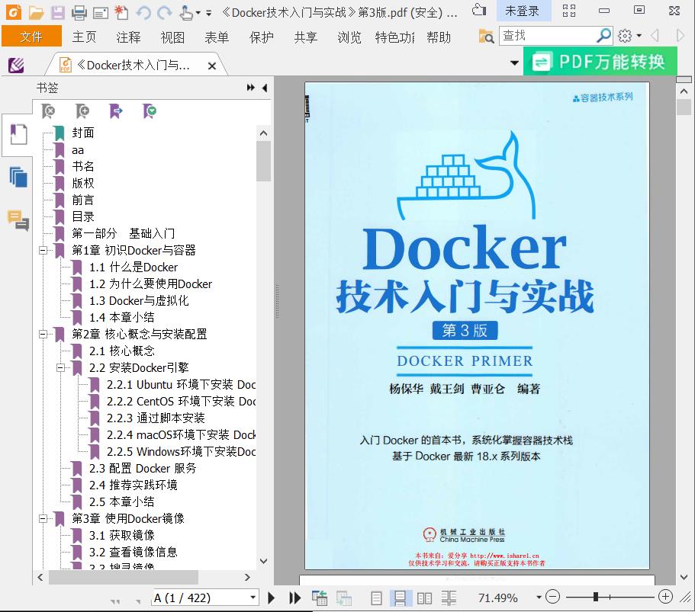
Task: Zoom out with the minus button
Action: pyautogui.click(x=552, y=597)
